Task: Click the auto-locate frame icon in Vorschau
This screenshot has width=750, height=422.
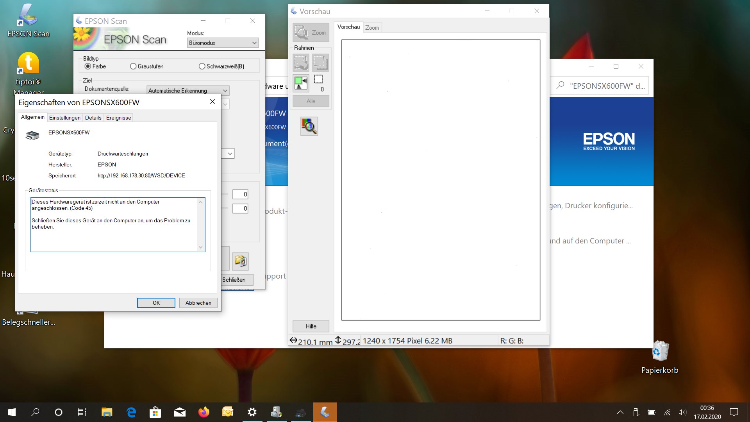Action: click(301, 83)
